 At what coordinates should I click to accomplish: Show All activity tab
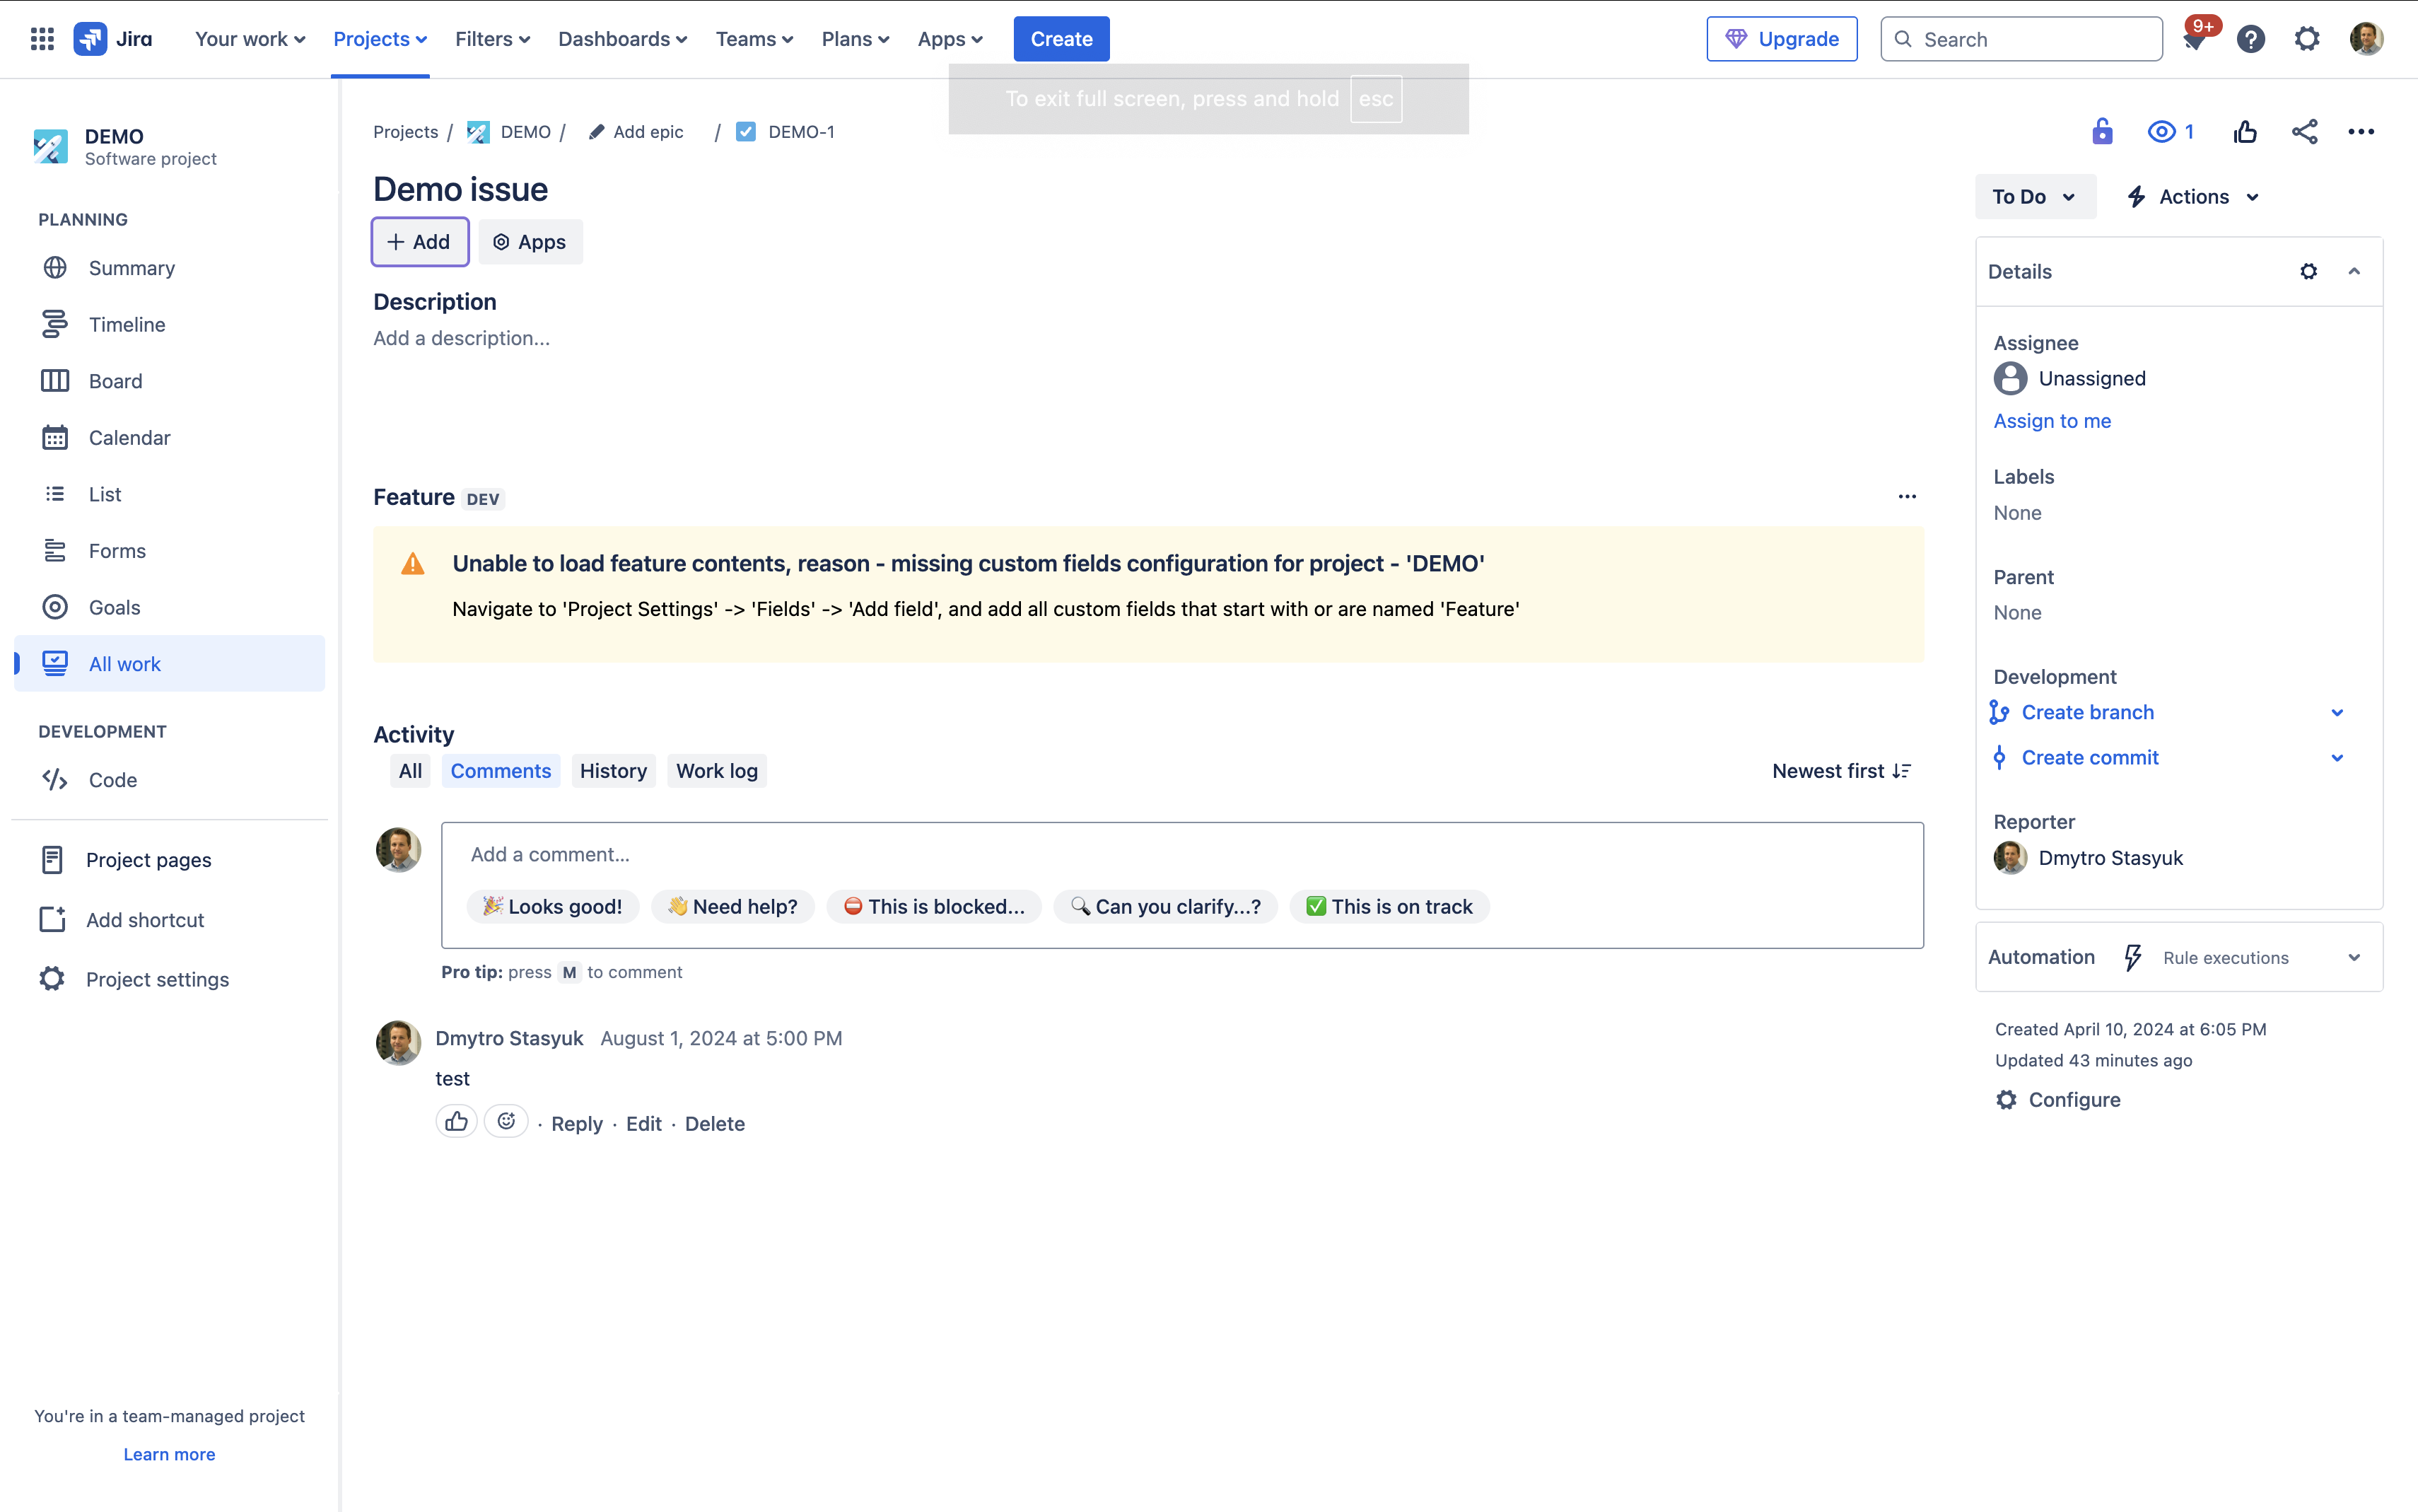(410, 771)
